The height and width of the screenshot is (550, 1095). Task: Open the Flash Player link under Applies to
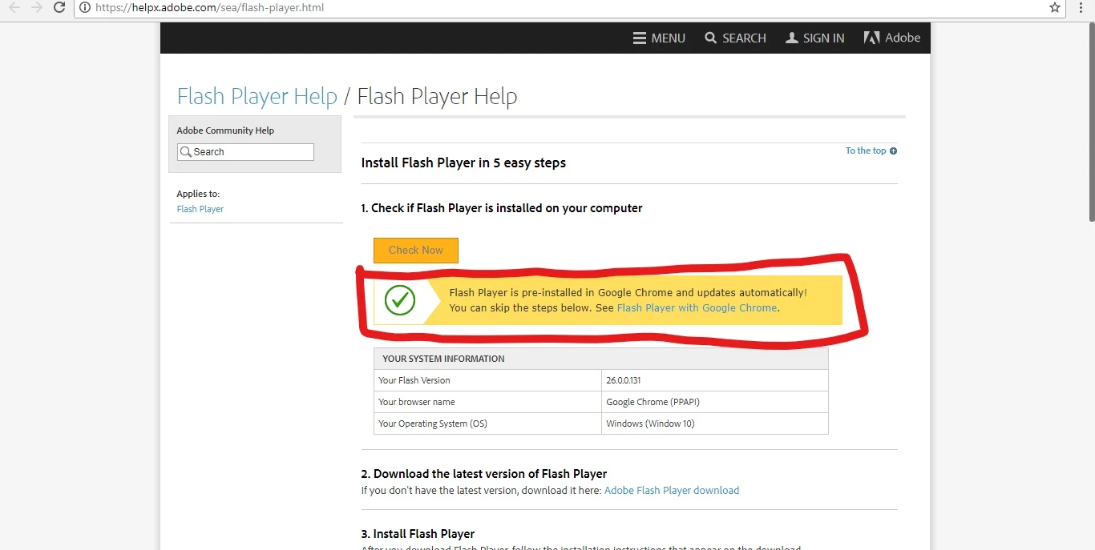200,209
